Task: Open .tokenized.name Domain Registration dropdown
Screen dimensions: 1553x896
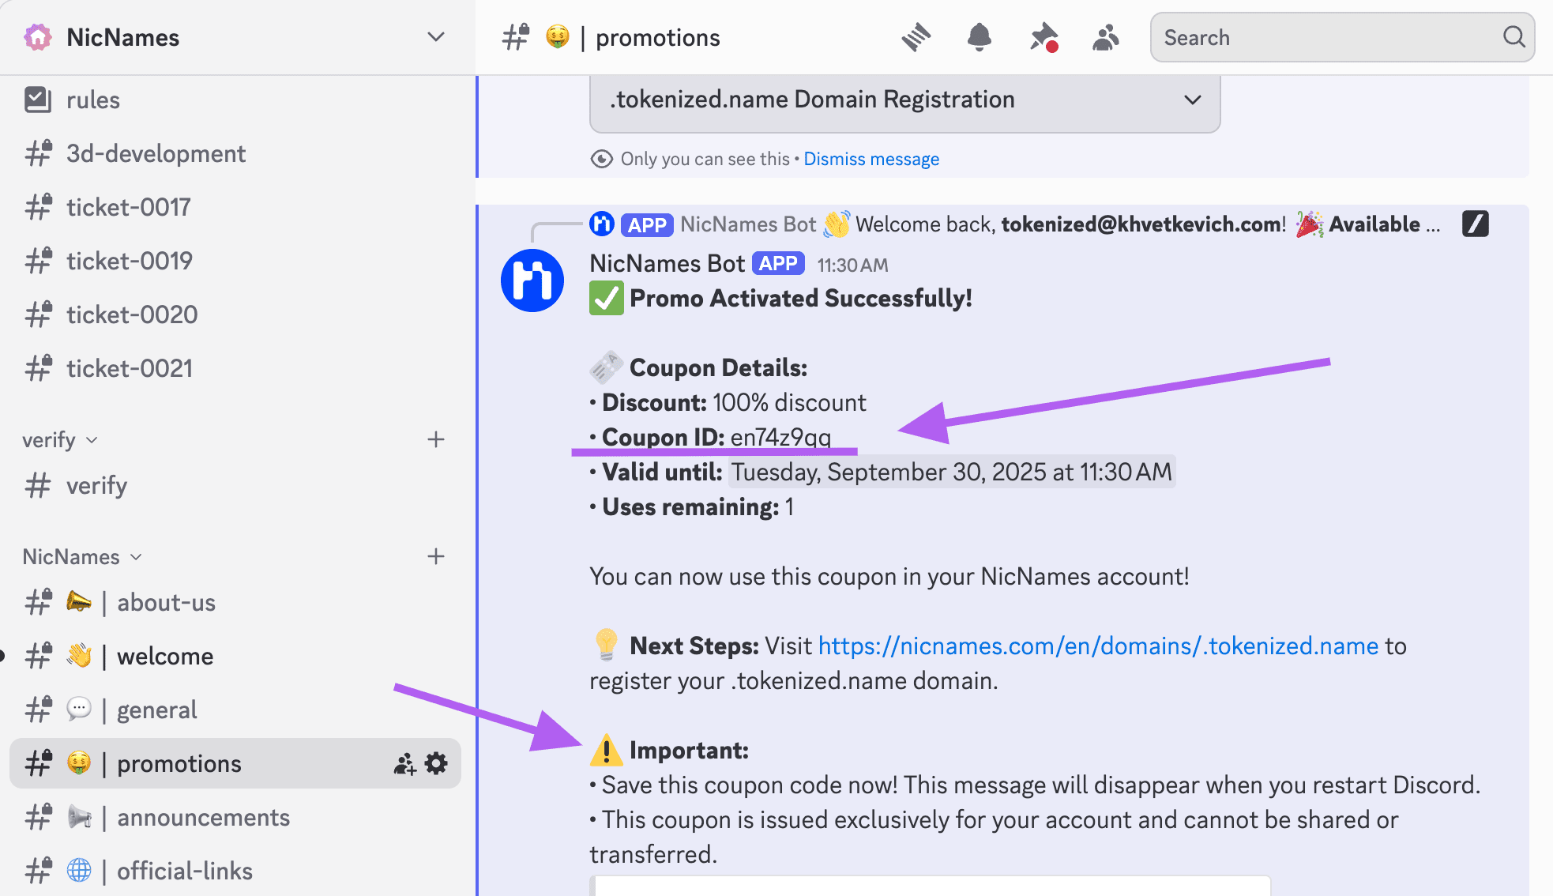Action: [904, 100]
